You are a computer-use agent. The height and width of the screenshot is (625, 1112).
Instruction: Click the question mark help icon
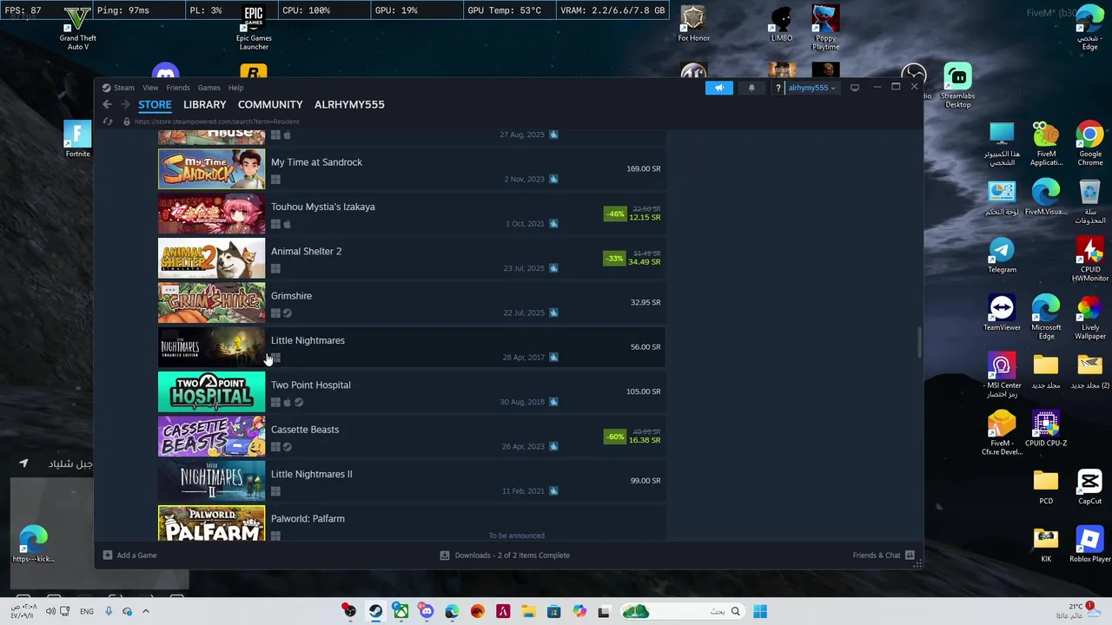point(778,88)
